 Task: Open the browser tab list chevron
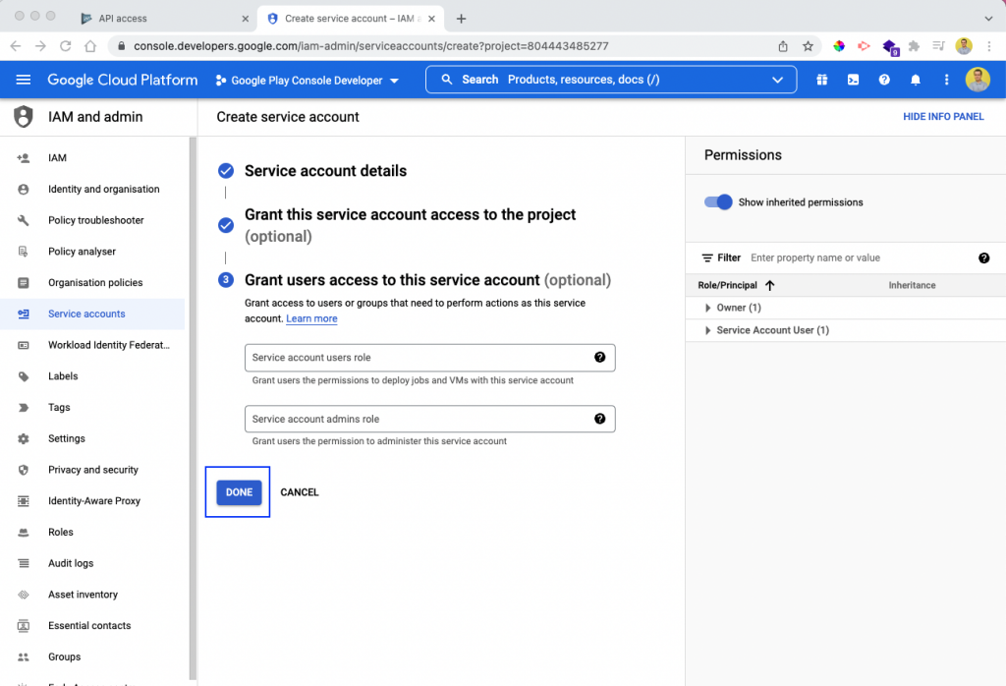click(x=988, y=19)
